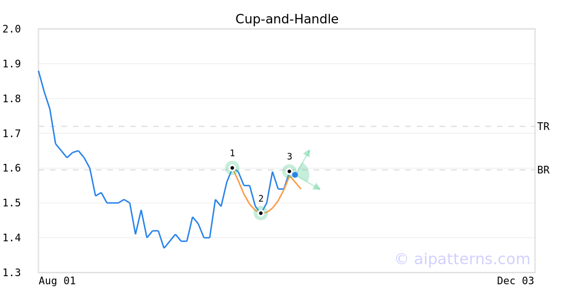Click pattern point marker 1
The height and width of the screenshot is (301, 573).
[x=232, y=168]
